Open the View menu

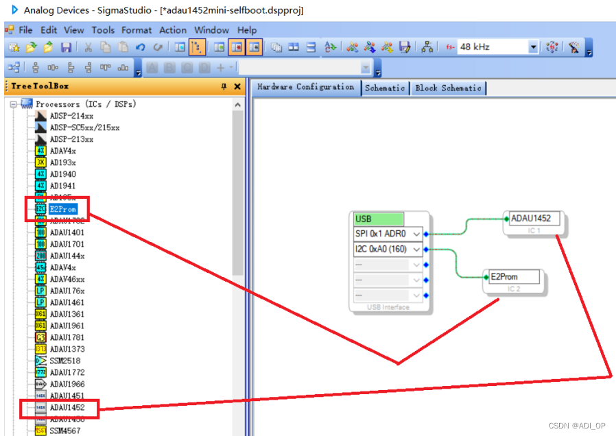click(x=74, y=30)
